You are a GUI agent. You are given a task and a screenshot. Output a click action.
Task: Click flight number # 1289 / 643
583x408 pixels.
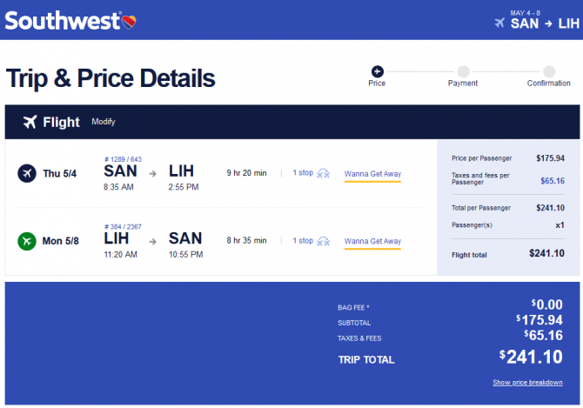(x=123, y=159)
